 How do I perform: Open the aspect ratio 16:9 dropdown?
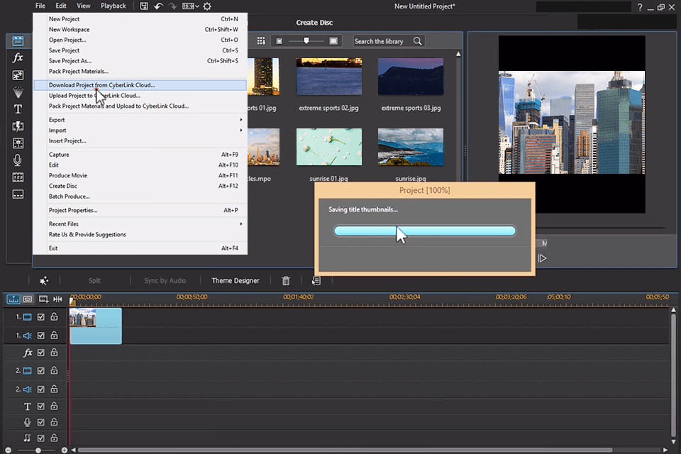point(189,6)
